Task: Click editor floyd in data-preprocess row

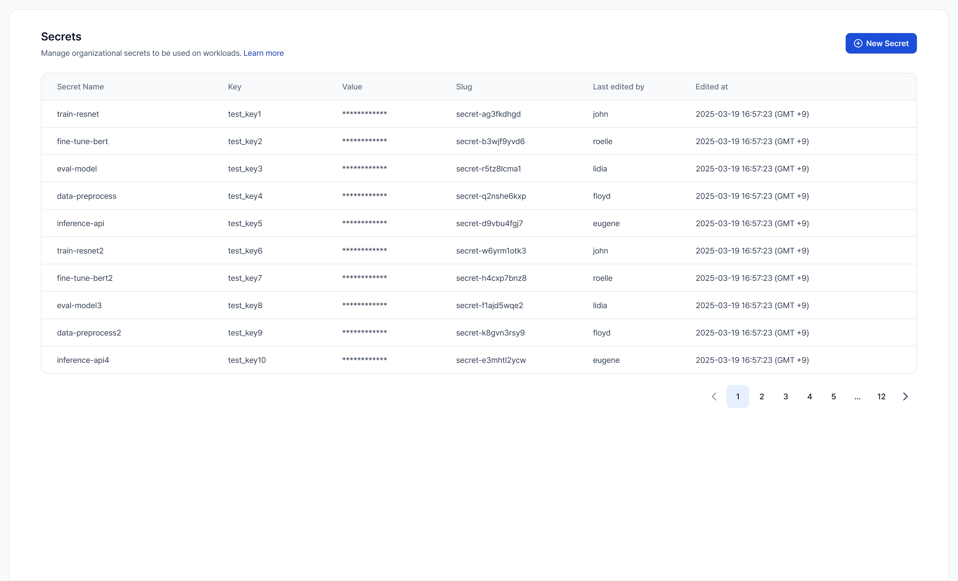Action: pos(602,196)
